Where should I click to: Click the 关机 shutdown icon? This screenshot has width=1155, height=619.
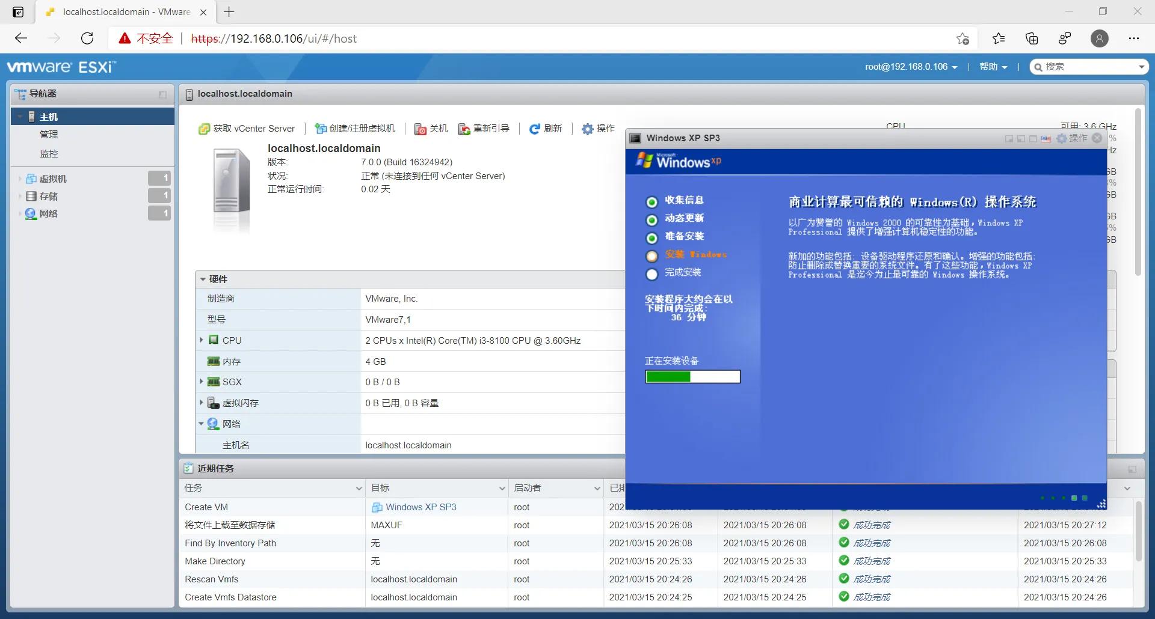pos(420,129)
